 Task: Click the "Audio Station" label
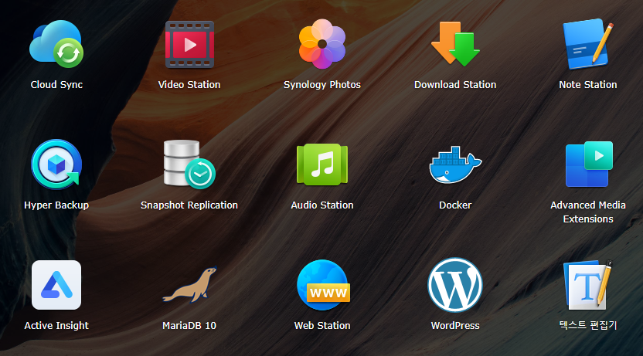coord(322,205)
